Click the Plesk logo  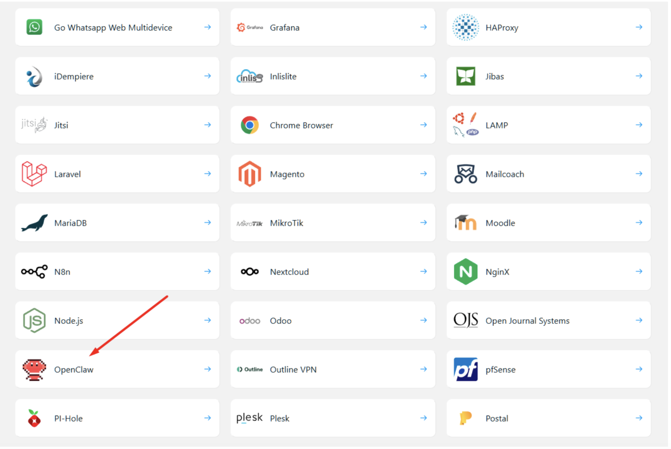pos(249,418)
